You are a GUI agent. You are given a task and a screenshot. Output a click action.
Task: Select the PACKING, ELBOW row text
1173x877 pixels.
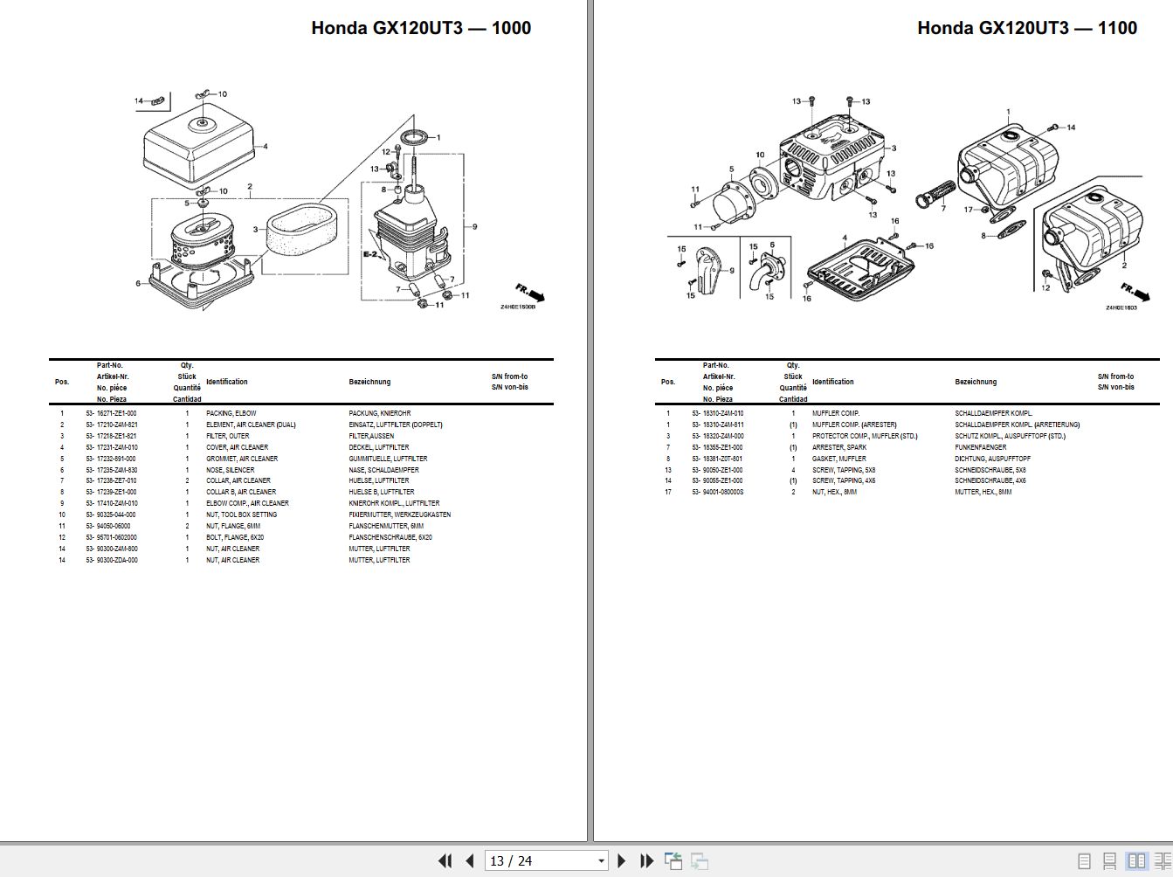231,413
